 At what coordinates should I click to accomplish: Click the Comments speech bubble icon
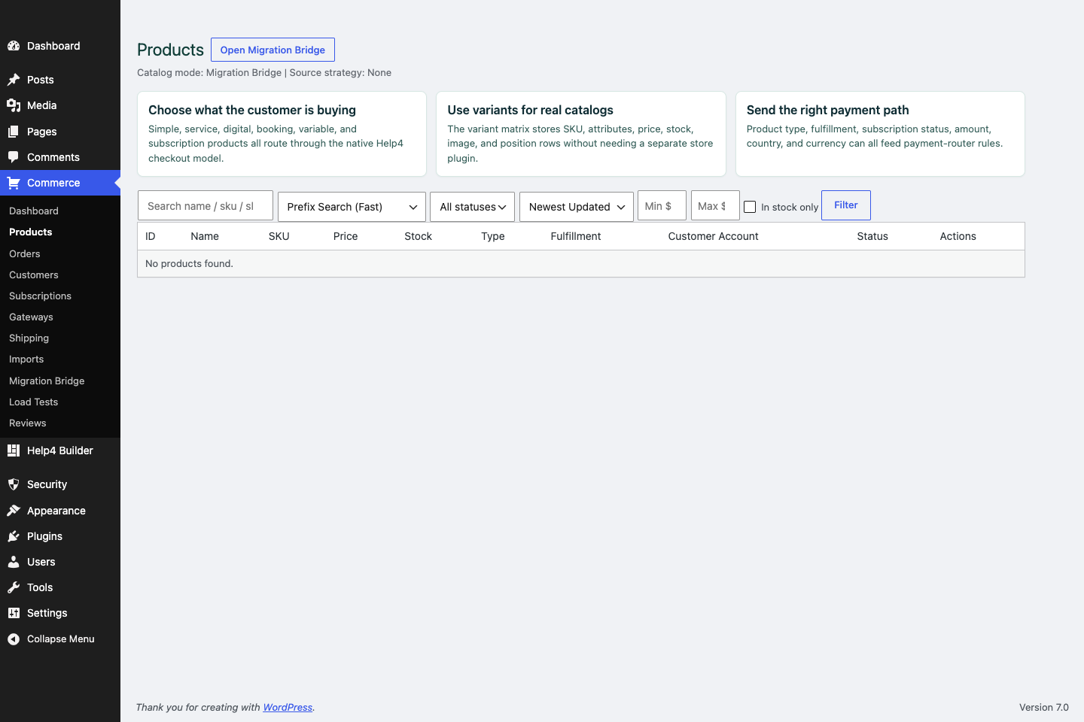click(14, 157)
